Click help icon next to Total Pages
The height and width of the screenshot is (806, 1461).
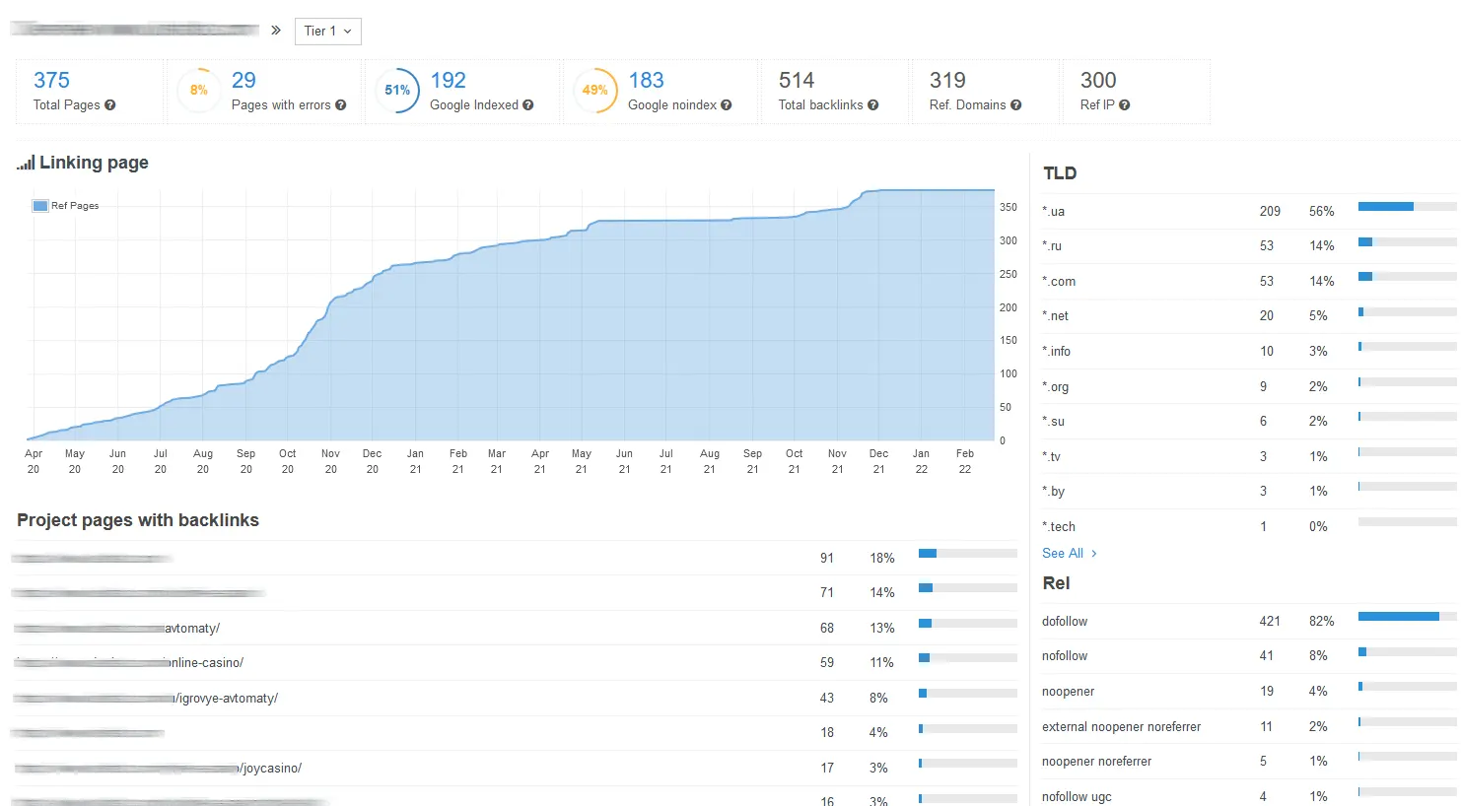click(110, 105)
